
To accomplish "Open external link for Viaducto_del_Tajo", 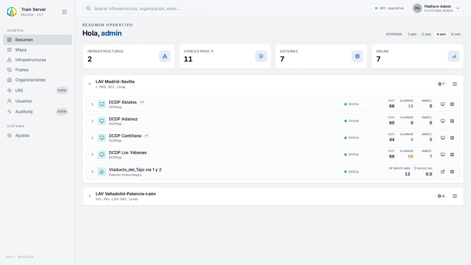I will click(x=442, y=172).
